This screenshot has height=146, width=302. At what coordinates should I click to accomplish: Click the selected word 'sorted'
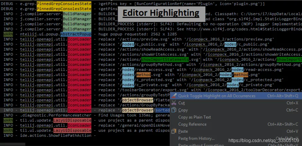pos(163,110)
